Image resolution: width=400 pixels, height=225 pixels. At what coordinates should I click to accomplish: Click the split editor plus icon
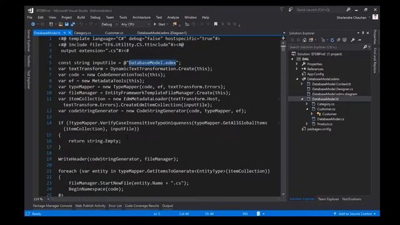pos(283,38)
